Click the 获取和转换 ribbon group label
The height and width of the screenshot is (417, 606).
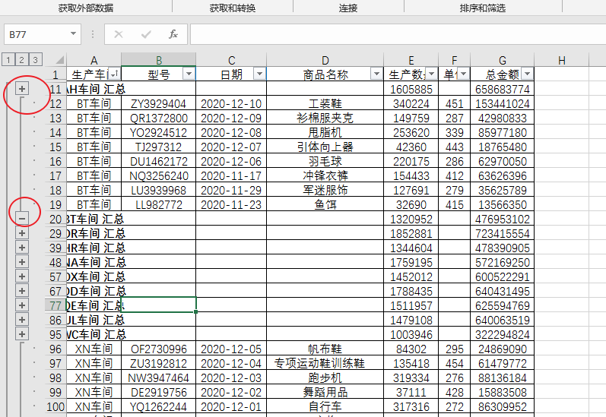(x=233, y=8)
